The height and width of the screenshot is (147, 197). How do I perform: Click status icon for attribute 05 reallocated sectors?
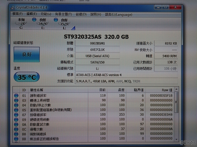(16, 110)
